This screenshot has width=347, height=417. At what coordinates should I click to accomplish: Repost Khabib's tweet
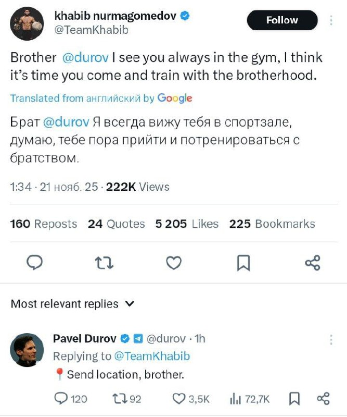[x=105, y=263]
